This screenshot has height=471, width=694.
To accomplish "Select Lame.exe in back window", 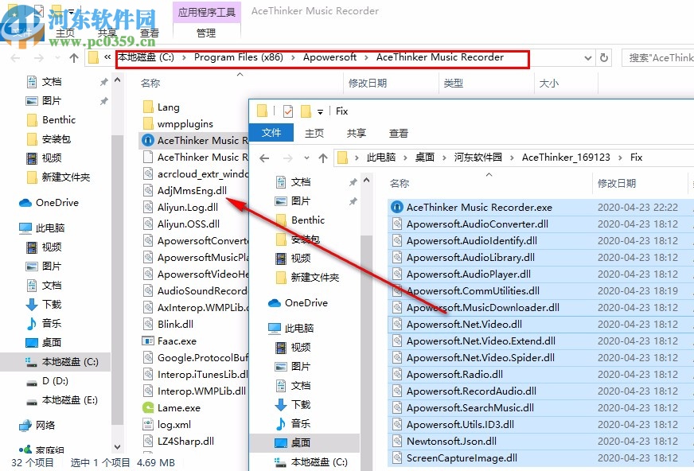I will pos(179,408).
